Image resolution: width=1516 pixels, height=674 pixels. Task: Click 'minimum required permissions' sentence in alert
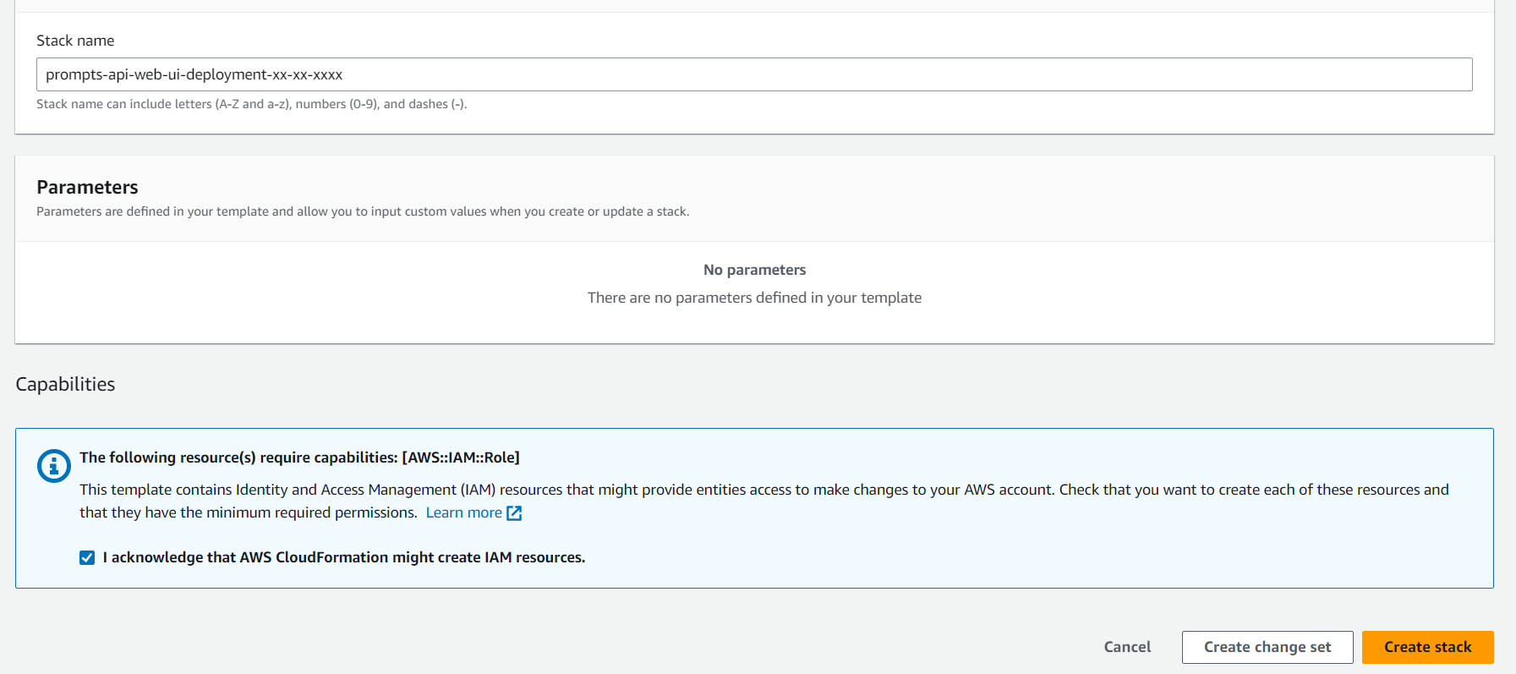pos(249,512)
